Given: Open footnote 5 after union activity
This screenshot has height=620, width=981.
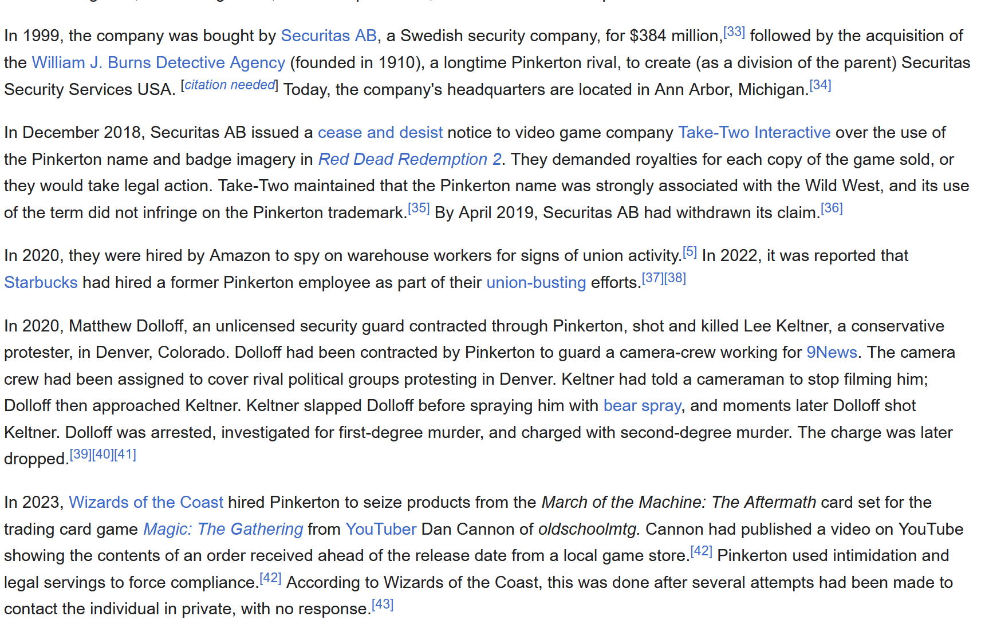Looking at the screenshot, I should 690,251.
